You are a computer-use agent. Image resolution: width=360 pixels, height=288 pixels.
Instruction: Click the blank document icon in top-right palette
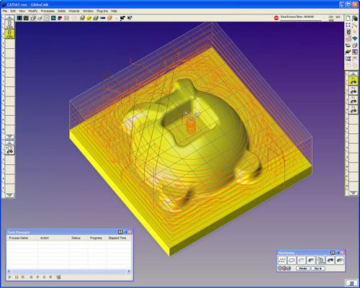tap(348, 18)
